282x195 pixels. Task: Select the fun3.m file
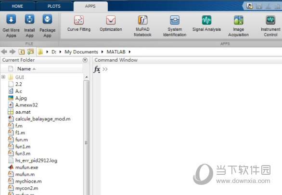(23, 154)
